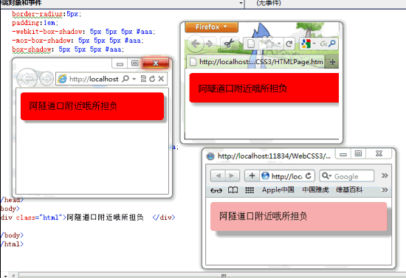Viewport: 406px width, 278px height.
Task: Click the Safari Google search field
Action: point(347,176)
